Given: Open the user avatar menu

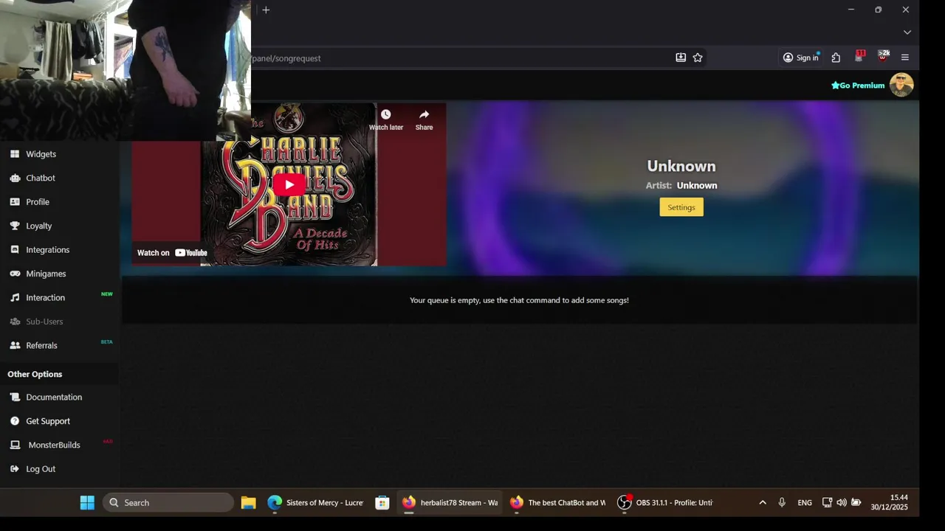Looking at the screenshot, I should (901, 85).
